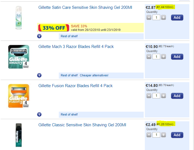194x150 pixels.
Task: Open Gillette Classic Sensitive Skin Shaving Gel title
Action: [x=82, y=125]
